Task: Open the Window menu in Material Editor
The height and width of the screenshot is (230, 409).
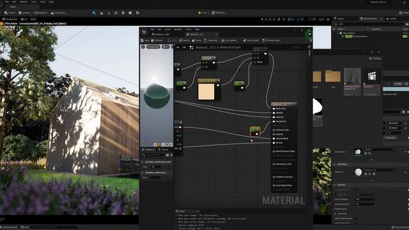Action: coord(178,29)
